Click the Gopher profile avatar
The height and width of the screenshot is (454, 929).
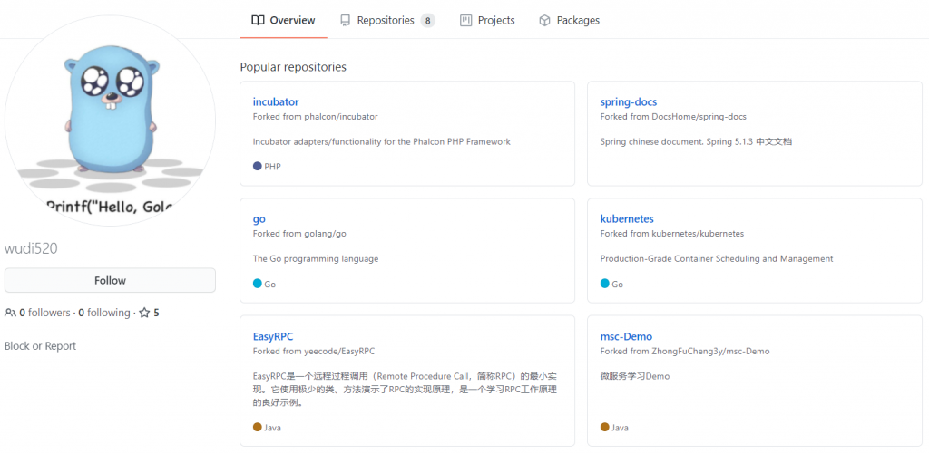click(x=110, y=118)
